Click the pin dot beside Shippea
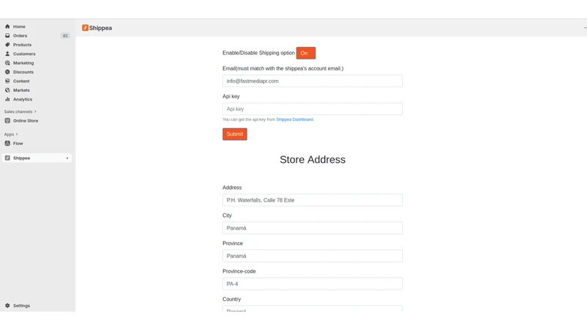Image resolution: width=587 pixels, height=330 pixels. (x=68, y=158)
